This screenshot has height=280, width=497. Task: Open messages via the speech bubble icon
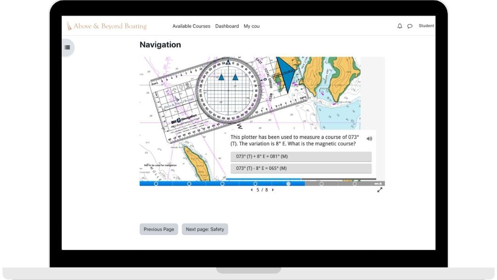410,26
